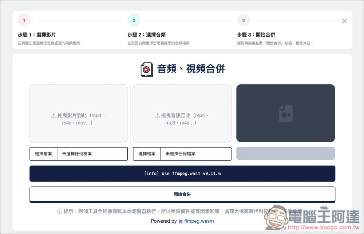Click 選擇檔案 to choose a video file
364x234 pixels.
pos(43,154)
